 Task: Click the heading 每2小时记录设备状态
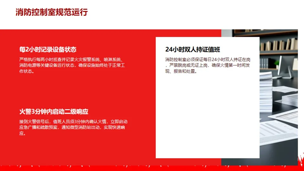[48, 49]
